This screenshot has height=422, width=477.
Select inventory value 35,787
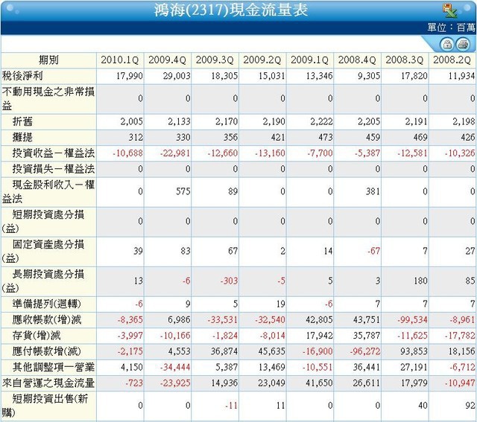coord(367,336)
